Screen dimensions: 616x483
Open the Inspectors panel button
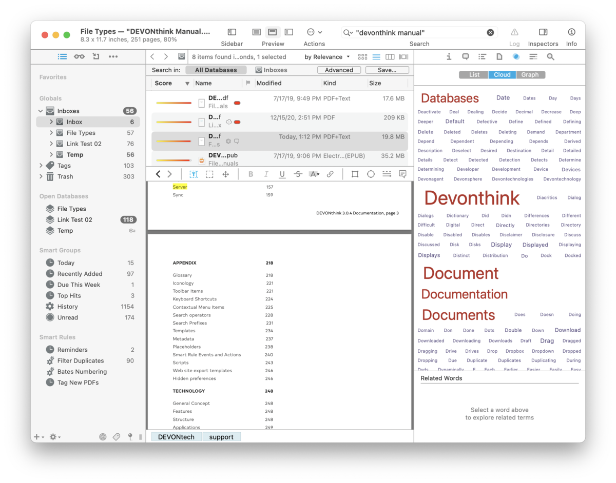543,32
